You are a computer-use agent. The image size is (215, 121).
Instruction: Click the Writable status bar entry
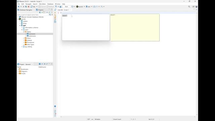click(97, 119)
